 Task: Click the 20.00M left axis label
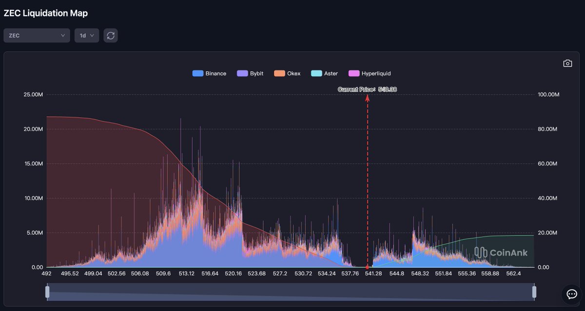(x=33, y=129)
